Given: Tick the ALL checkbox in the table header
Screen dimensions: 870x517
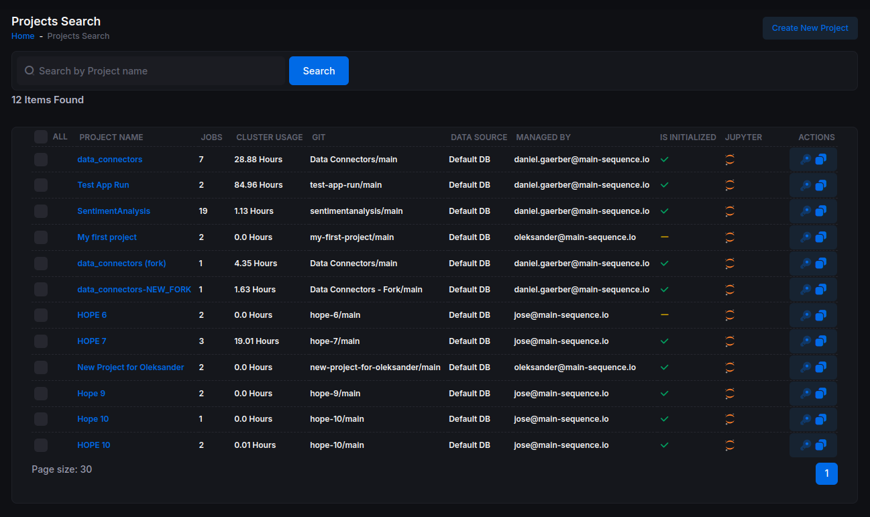Looking at the screenshot, I should click(41, 137).
